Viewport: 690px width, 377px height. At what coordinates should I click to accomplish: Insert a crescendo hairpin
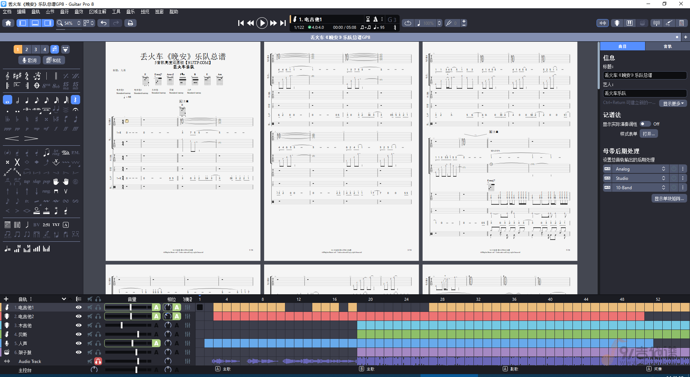[12, 138]
